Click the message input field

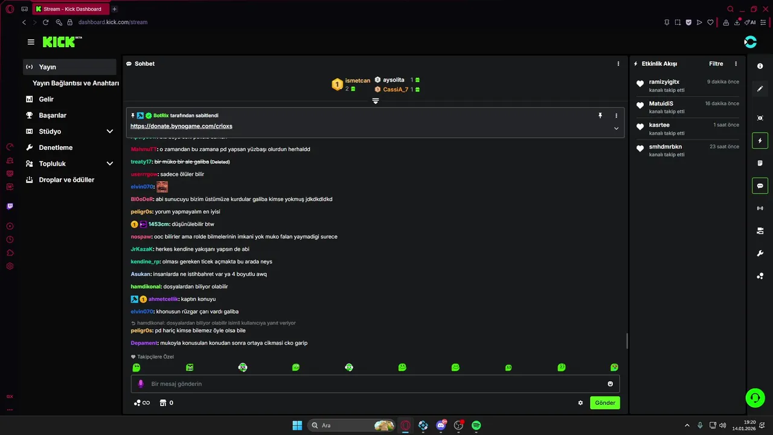[374, 384]
